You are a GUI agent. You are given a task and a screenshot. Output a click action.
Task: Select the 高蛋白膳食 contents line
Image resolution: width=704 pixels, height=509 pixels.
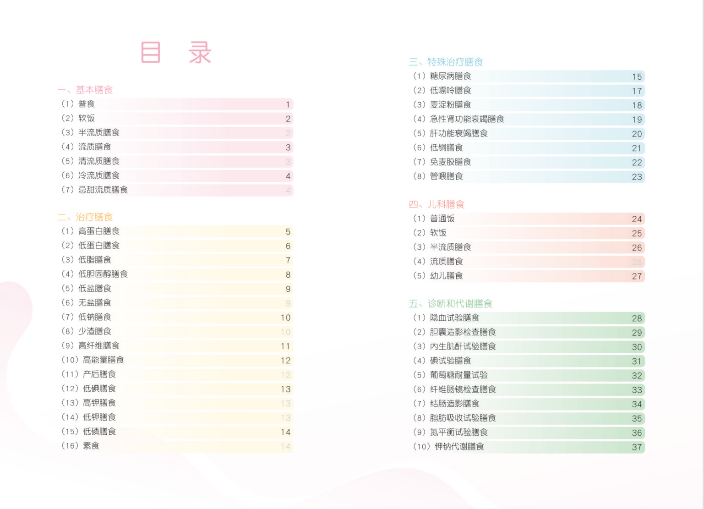coord(98,231)
